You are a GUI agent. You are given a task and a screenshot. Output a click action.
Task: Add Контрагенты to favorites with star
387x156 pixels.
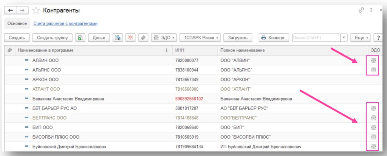(36, 10)
